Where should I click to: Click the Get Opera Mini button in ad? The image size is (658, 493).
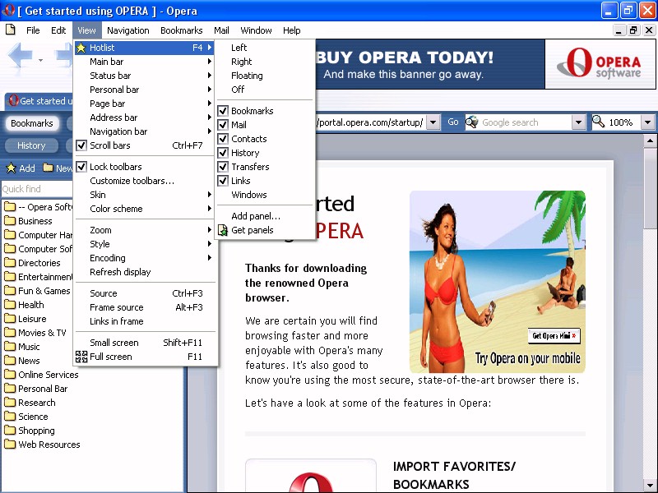coord(554,336)
